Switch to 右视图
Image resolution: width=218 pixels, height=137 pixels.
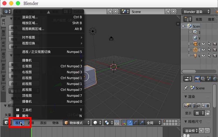(49, 72)
